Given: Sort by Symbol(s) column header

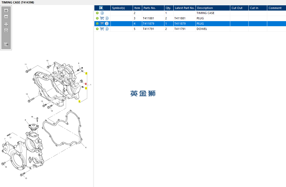Looking at the screenshot, I should tap(122, 8).
